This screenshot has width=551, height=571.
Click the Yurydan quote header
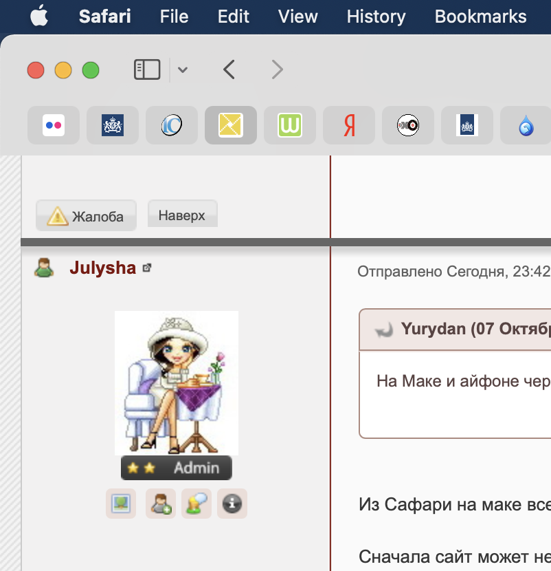pos(455,330)
